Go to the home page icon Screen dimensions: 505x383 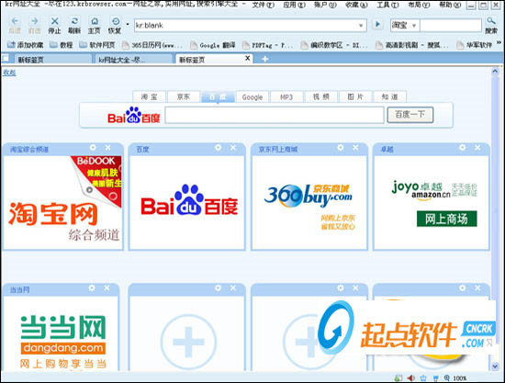pos(95,21)
